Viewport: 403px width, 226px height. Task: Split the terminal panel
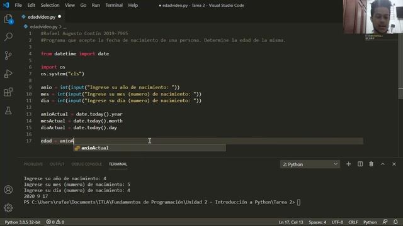click(x=360, y=164)
